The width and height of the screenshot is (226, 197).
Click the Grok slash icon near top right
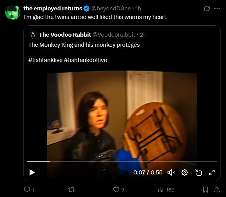(207, 9)
